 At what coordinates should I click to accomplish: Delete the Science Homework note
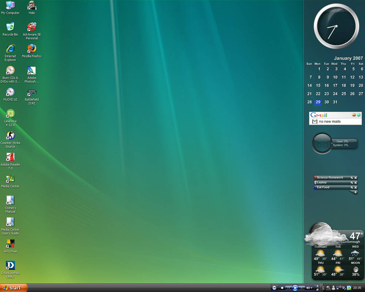click(x=356, y=178)
